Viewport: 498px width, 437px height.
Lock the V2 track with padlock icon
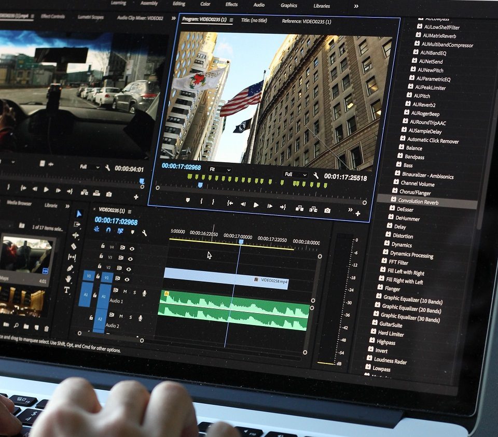coord(99,266)
